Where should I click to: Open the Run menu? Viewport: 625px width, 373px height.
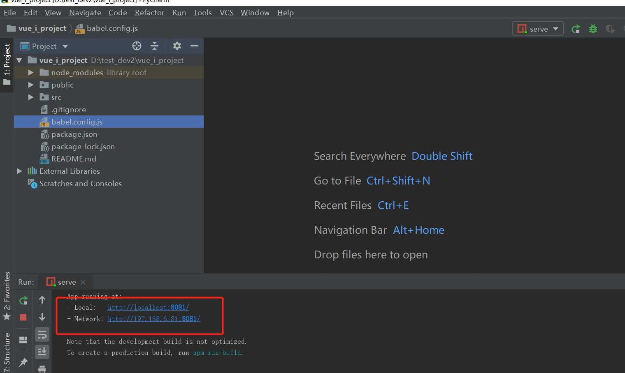[x=179, y=13]
